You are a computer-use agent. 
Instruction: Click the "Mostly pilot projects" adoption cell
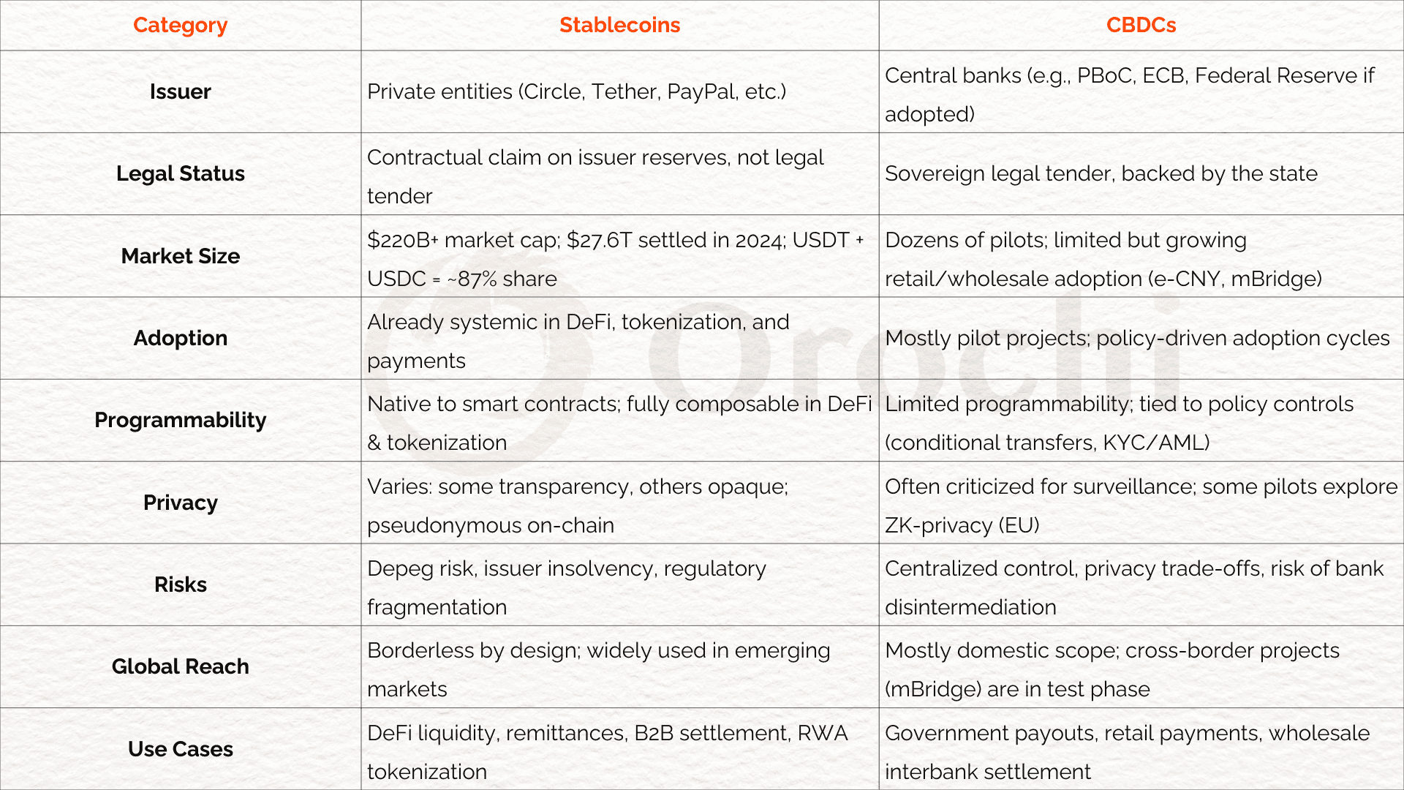tap(1136, 338)
